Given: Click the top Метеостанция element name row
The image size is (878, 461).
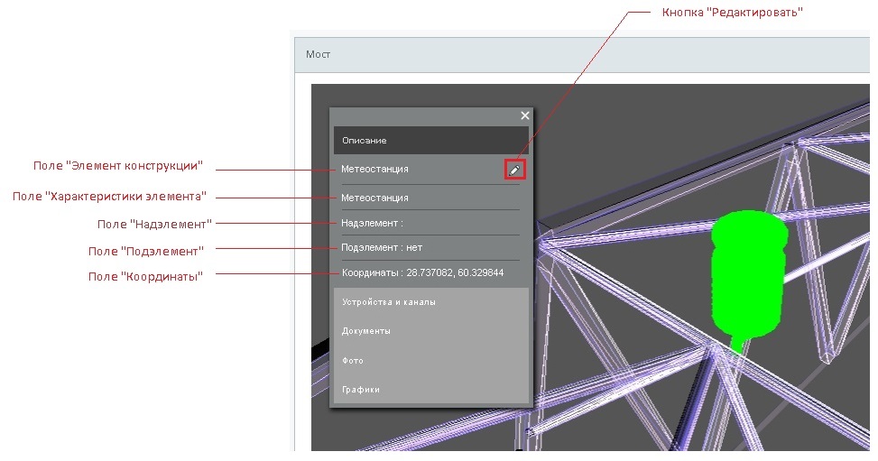Looking at the screenshot, I should tap(374, 169).
